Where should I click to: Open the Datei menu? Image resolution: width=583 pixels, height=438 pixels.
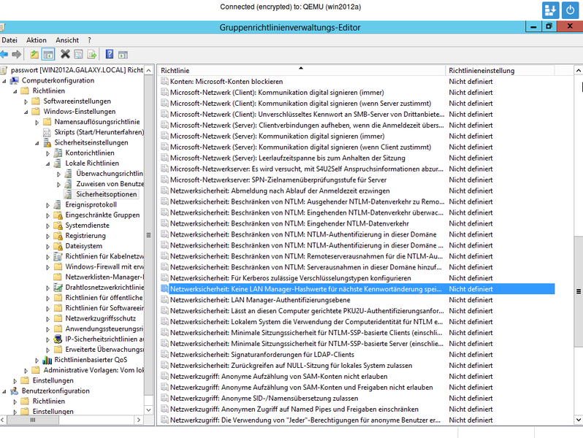[x=9, y=40]
